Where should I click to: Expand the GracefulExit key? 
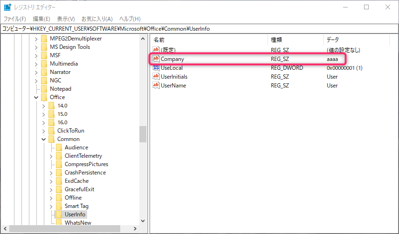coord(51,190)
